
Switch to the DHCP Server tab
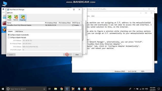point(19,31)
